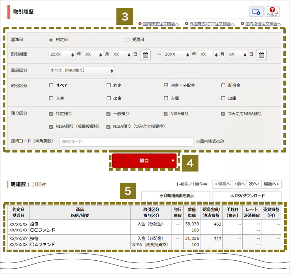This screenshot has width=290, height=274.
Task: Click 印刷用画面を表示 button
Action: pyautogui.click(x=176, y=196)
